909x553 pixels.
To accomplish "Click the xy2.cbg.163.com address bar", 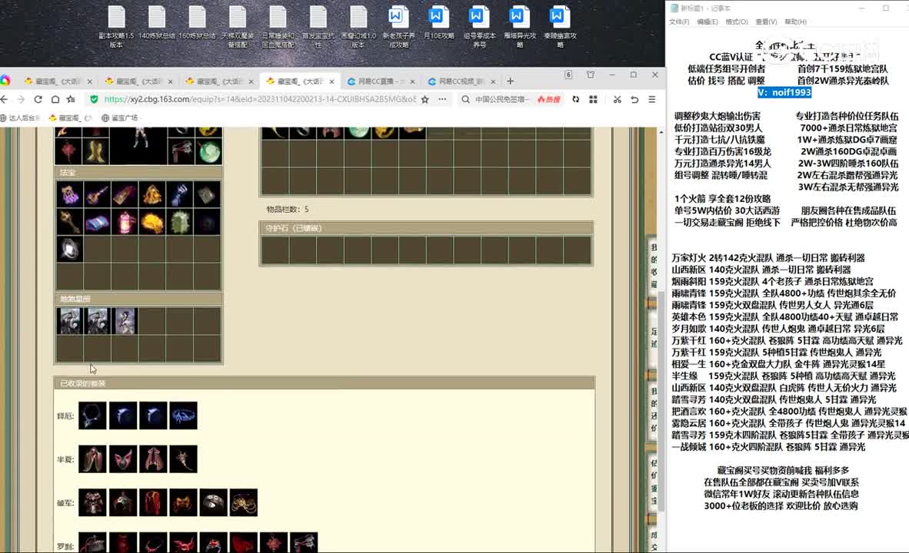I will (260, 100).
